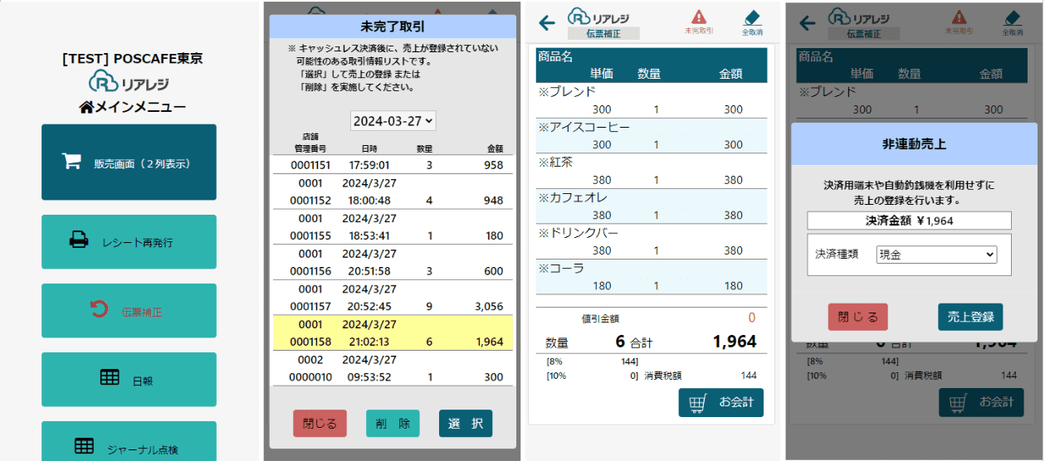This screenshot has width=1045, height=461.
Task: Click the printer icon for レシート再発行
Action: [79, 241]
